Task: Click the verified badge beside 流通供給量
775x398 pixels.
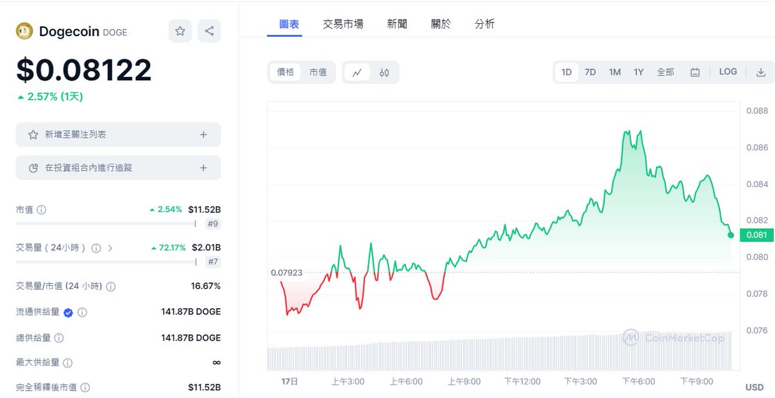Action: [x=68, y=312]
